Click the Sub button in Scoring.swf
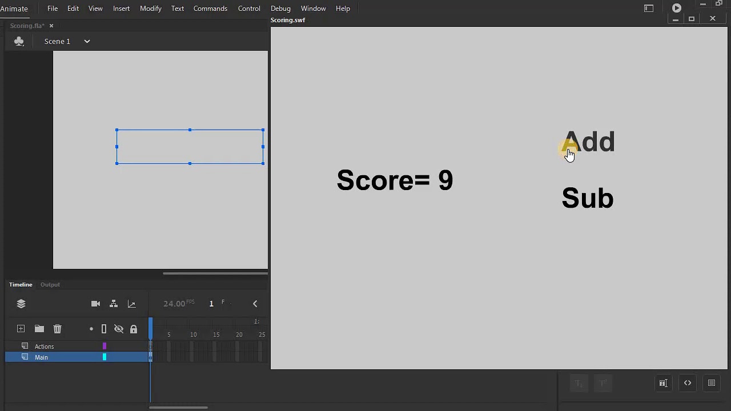 click(588, 198)
